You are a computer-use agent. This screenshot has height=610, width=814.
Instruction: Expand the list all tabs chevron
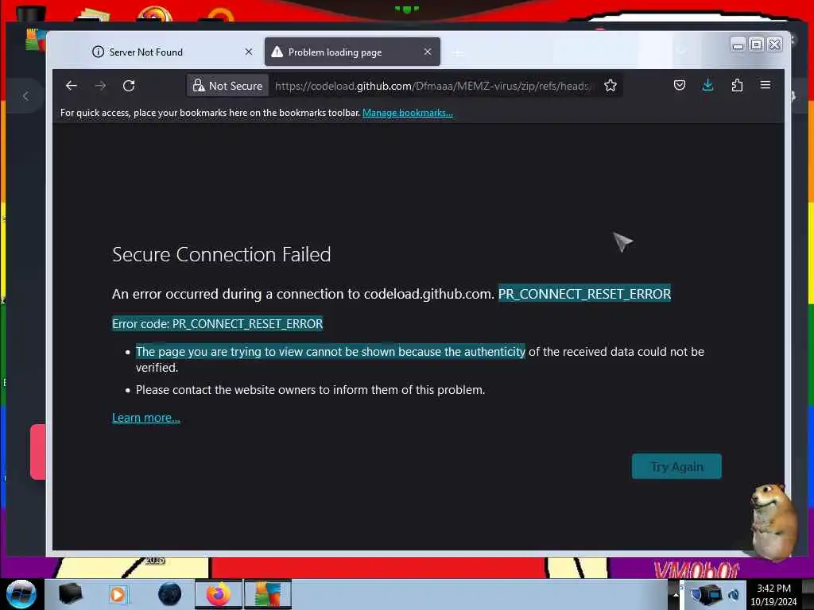(681, 52)
